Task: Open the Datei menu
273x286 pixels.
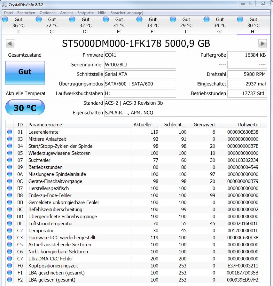Action: point(8,13)
